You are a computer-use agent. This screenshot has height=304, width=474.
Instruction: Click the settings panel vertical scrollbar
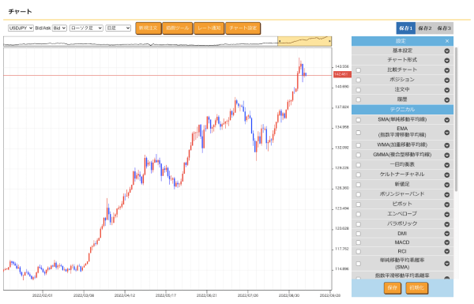[x=456, y=119]
